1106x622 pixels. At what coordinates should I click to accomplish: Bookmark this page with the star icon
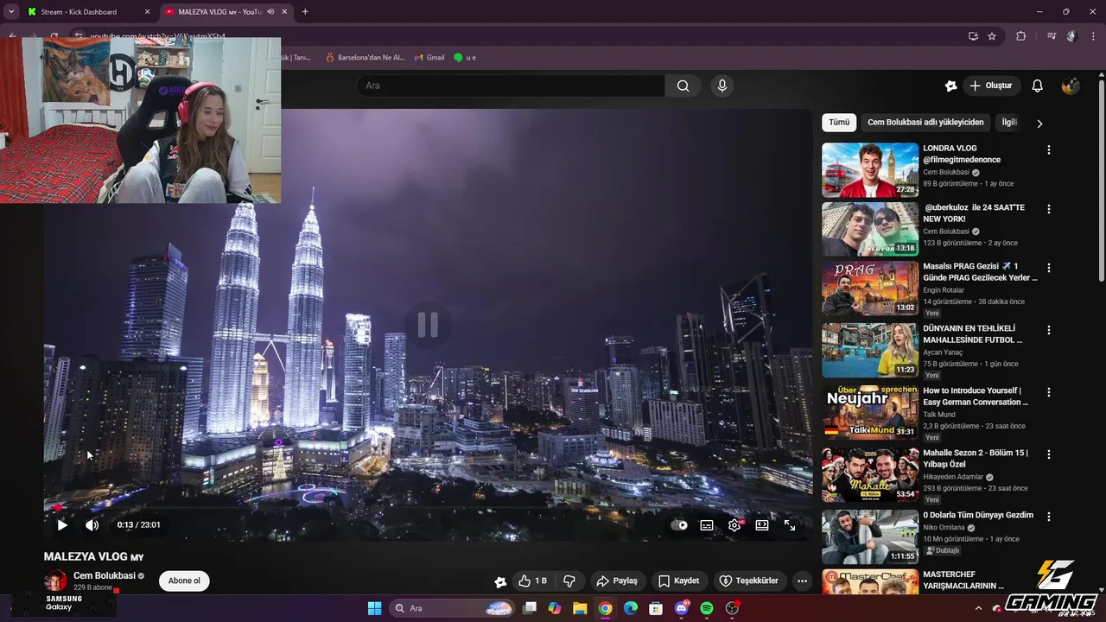click(992, 36)
